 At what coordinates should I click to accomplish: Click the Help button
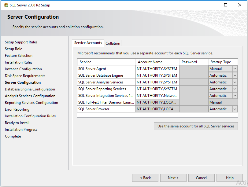[x=229, y=178]
